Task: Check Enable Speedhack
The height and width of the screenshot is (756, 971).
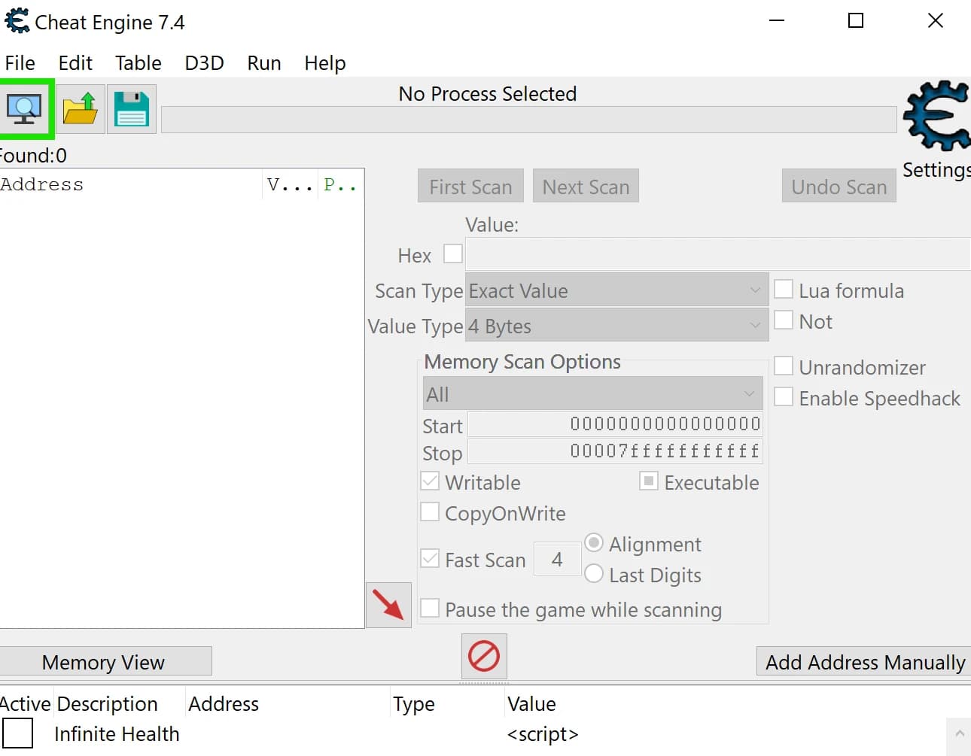Action: (x=784, y=397)
